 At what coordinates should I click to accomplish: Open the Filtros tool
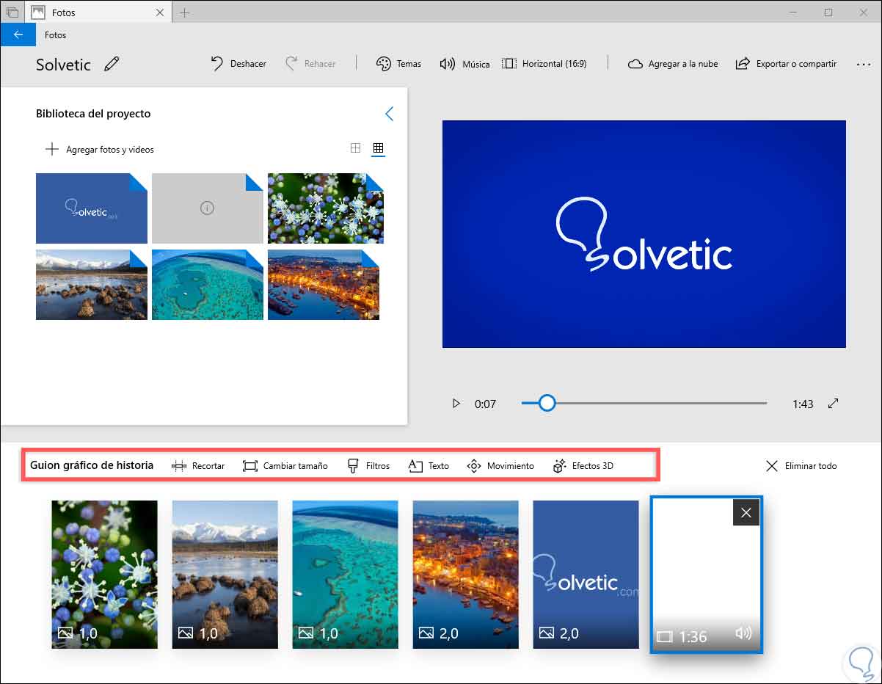(x=368, y=465)
